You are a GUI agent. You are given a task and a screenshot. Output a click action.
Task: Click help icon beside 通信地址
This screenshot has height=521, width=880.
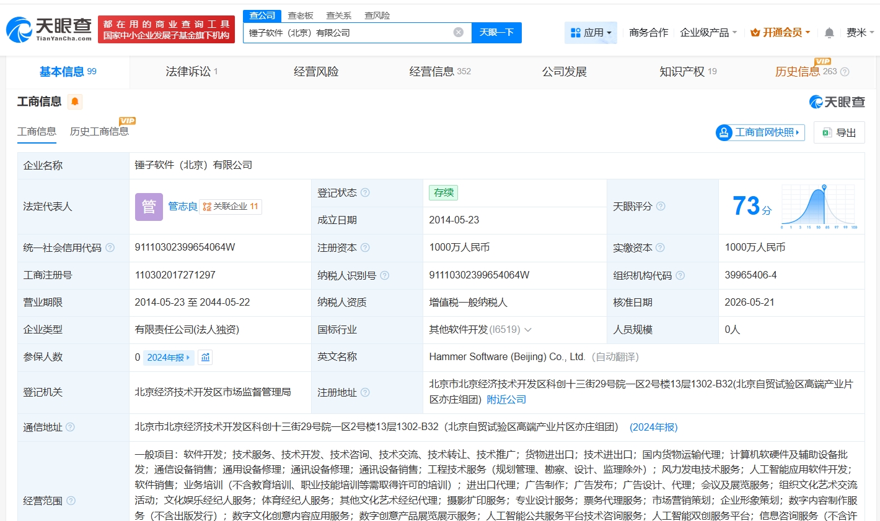coord(70,427)
